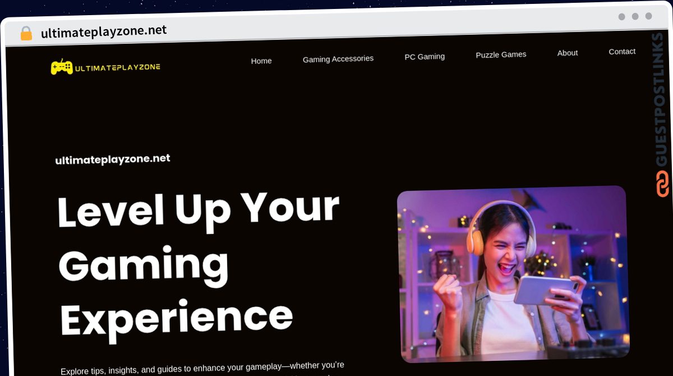Click the last gray window dot
The height and width of the screenshot is (376, 673).
[648, 16]
